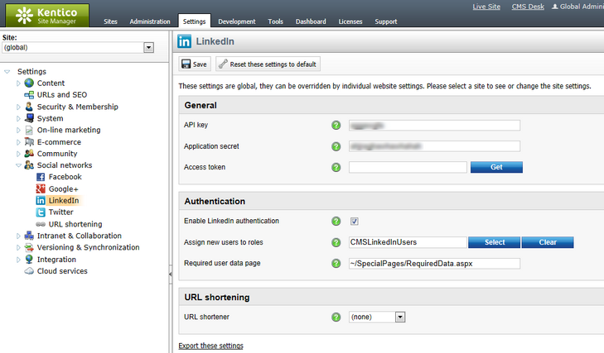The width and height of the screenshot is (604, 353).
Task: Open the Administration tab
Action: 150,21
